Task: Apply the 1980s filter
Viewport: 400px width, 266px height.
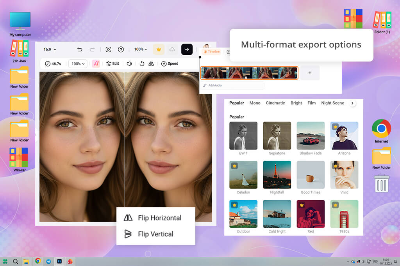Action: click(x=345, y=214)
